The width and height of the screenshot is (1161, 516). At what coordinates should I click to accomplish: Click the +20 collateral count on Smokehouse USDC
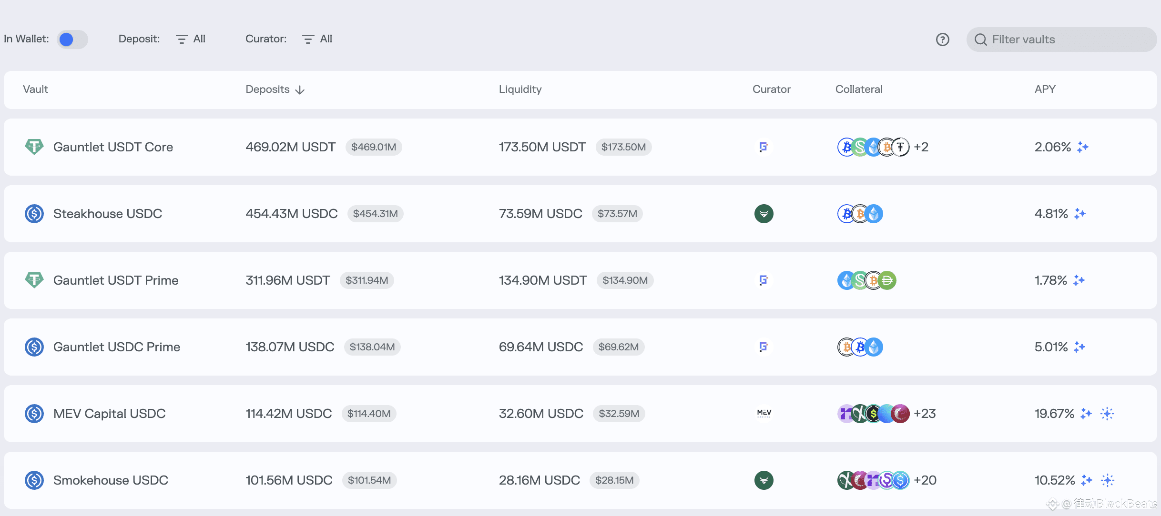click(x=925, y=480)
